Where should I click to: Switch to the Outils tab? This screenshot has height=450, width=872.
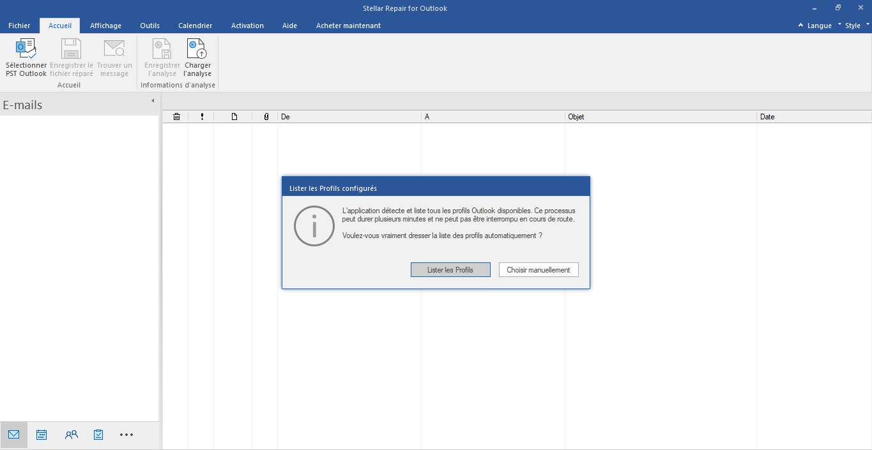tap(149, 26)
